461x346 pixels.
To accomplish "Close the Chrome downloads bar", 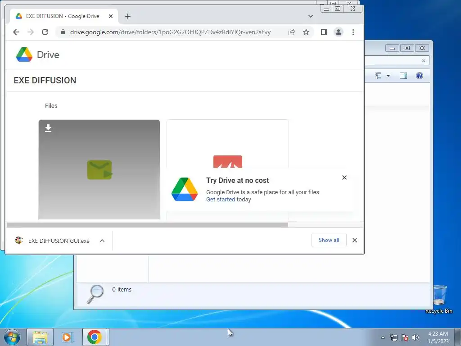I will pyautogui.click(x=355, y=240).
